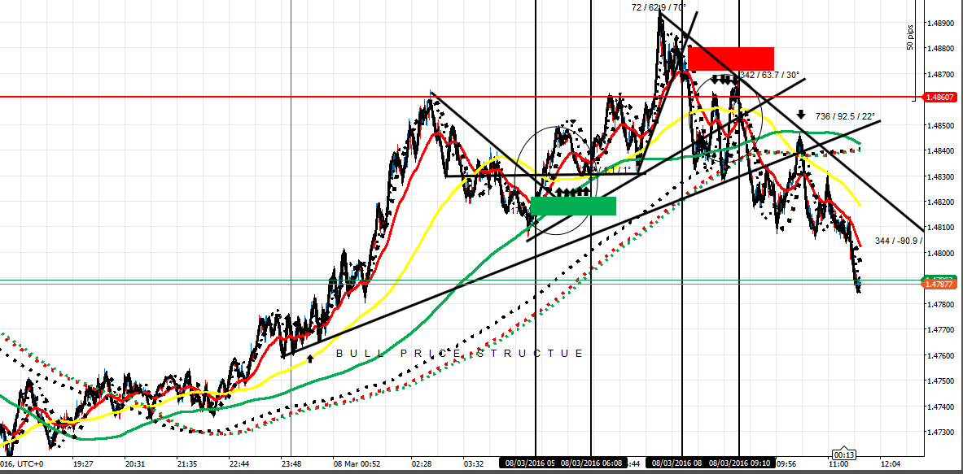Click the highlighted '08/03/2016 09:10' timestamp
Viewport: 963px width, 474px height.
[739, 462]
